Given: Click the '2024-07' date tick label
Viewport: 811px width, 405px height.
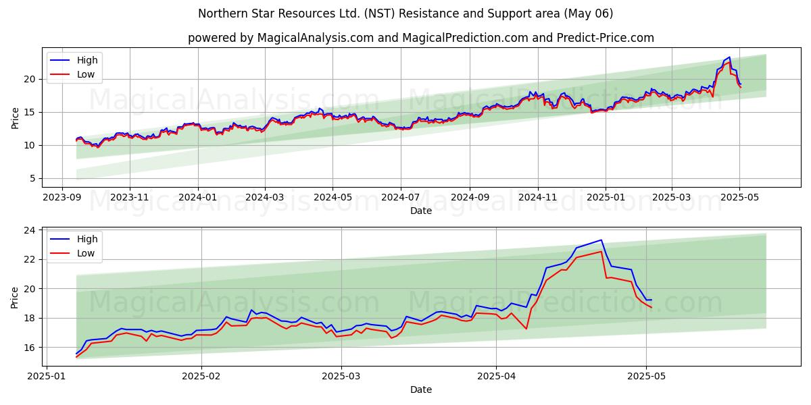Looking at the screenshot, I should click(400, 197).
